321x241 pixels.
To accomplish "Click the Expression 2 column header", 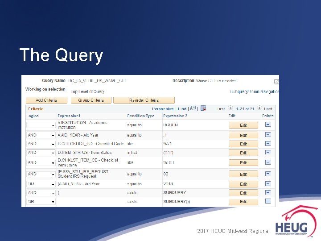I will [x=175, y=116].
